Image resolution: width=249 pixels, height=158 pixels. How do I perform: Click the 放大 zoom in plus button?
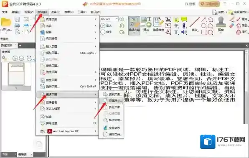pos(106,25)
